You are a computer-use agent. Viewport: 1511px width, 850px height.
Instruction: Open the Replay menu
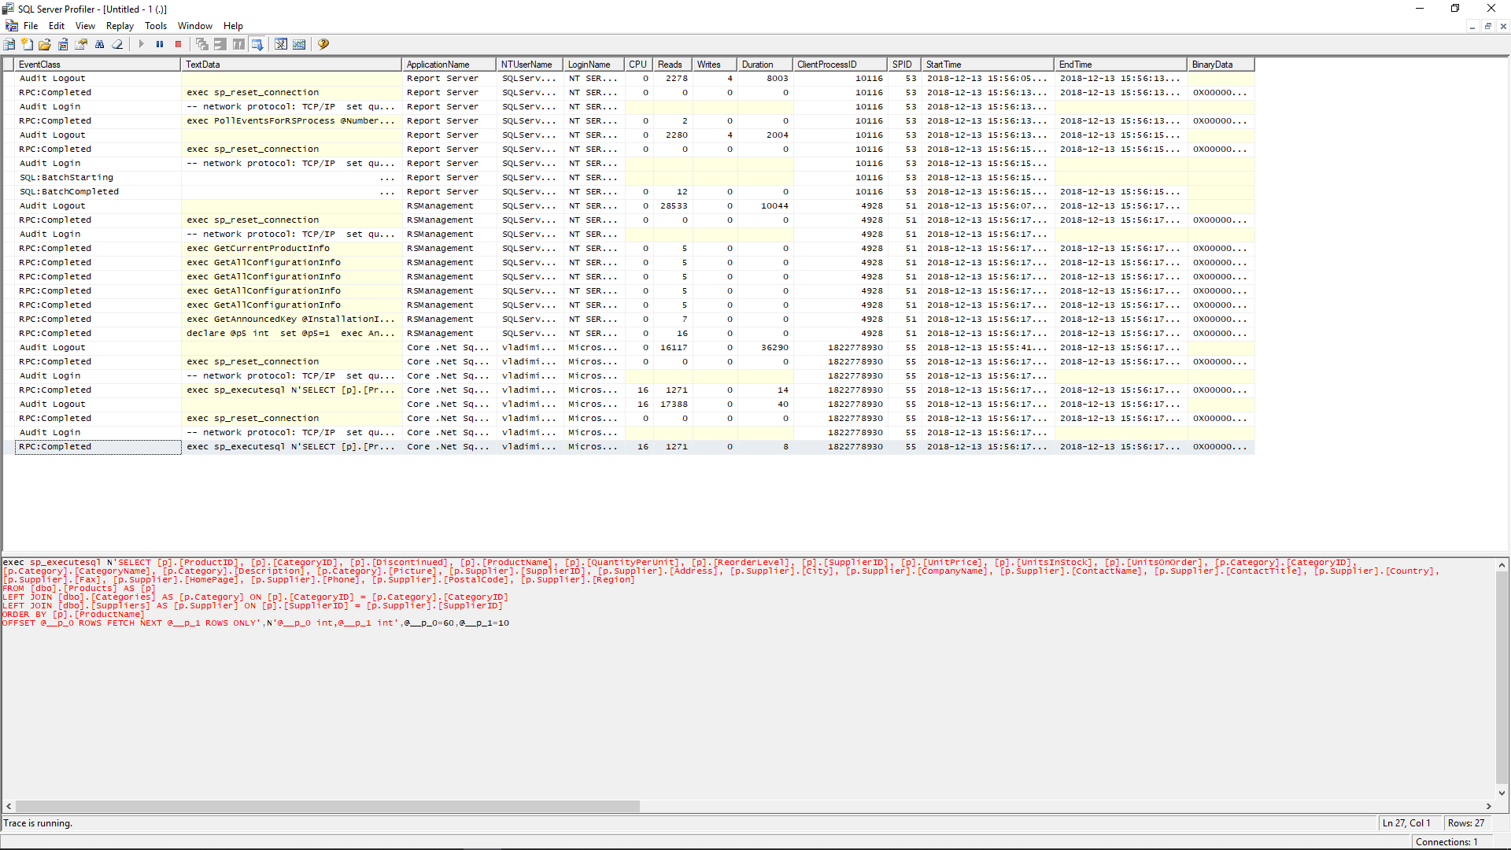pyautogui.click(x=120, y=26)
